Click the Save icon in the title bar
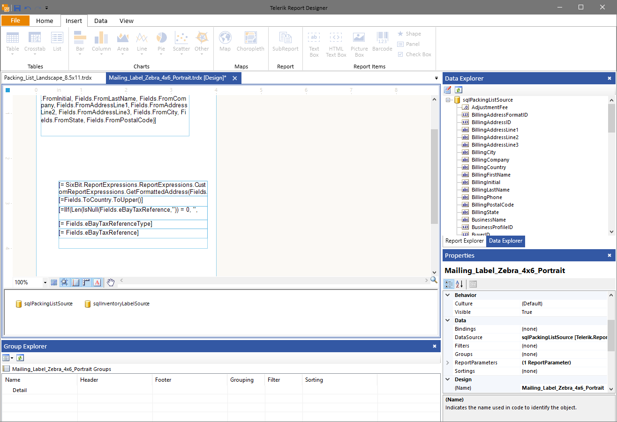The image size is (617, 422). [x=17, y=8]
